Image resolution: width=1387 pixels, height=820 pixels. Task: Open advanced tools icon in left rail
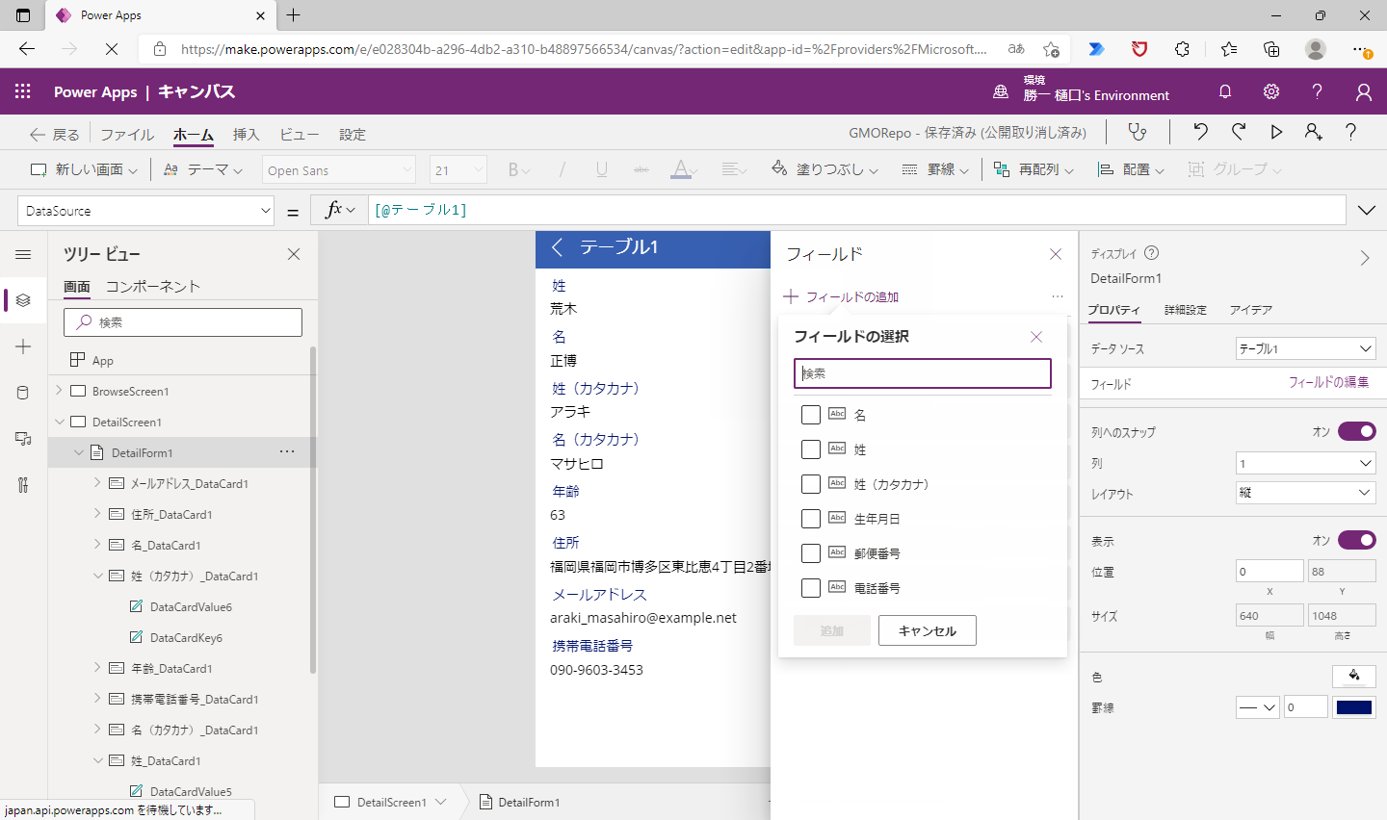pyautogui.click(x=23, y=485)
